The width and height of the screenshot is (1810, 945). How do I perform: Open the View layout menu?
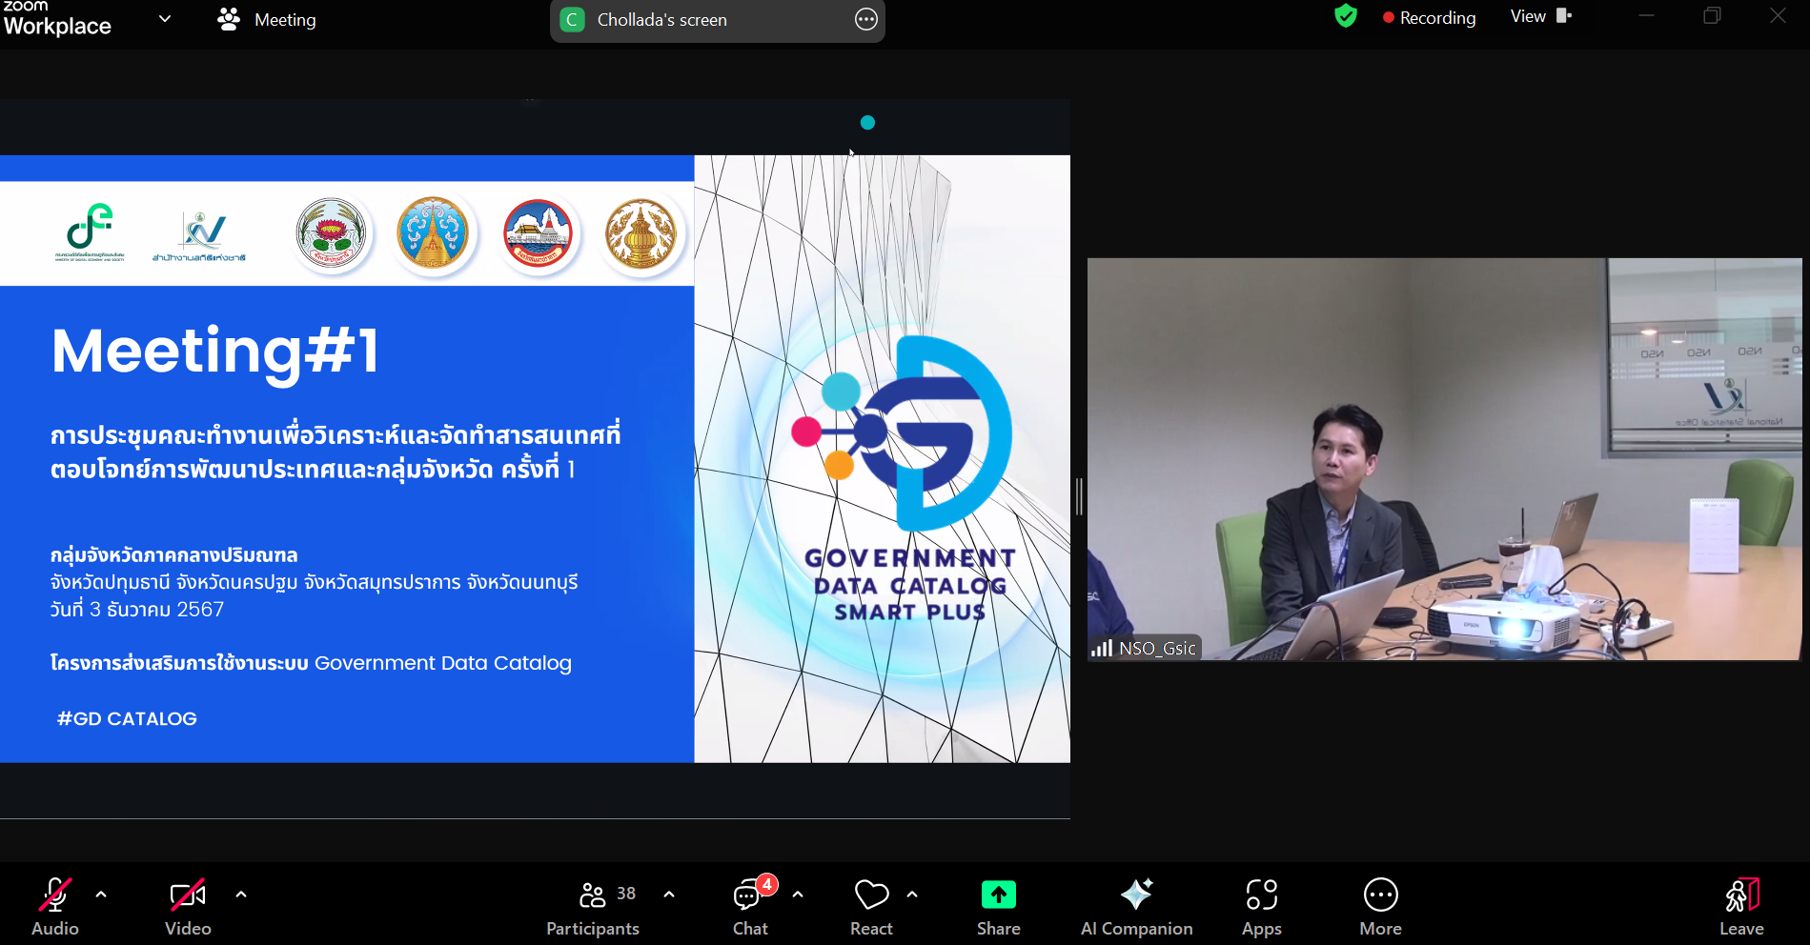point(1540,16)
